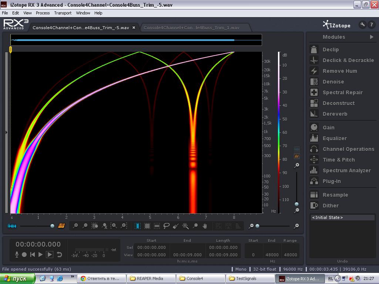The image size is (379, 284).
Task: Switch to the Console4Buss_Trim_1.wav tab
Action: pos(191,28)
